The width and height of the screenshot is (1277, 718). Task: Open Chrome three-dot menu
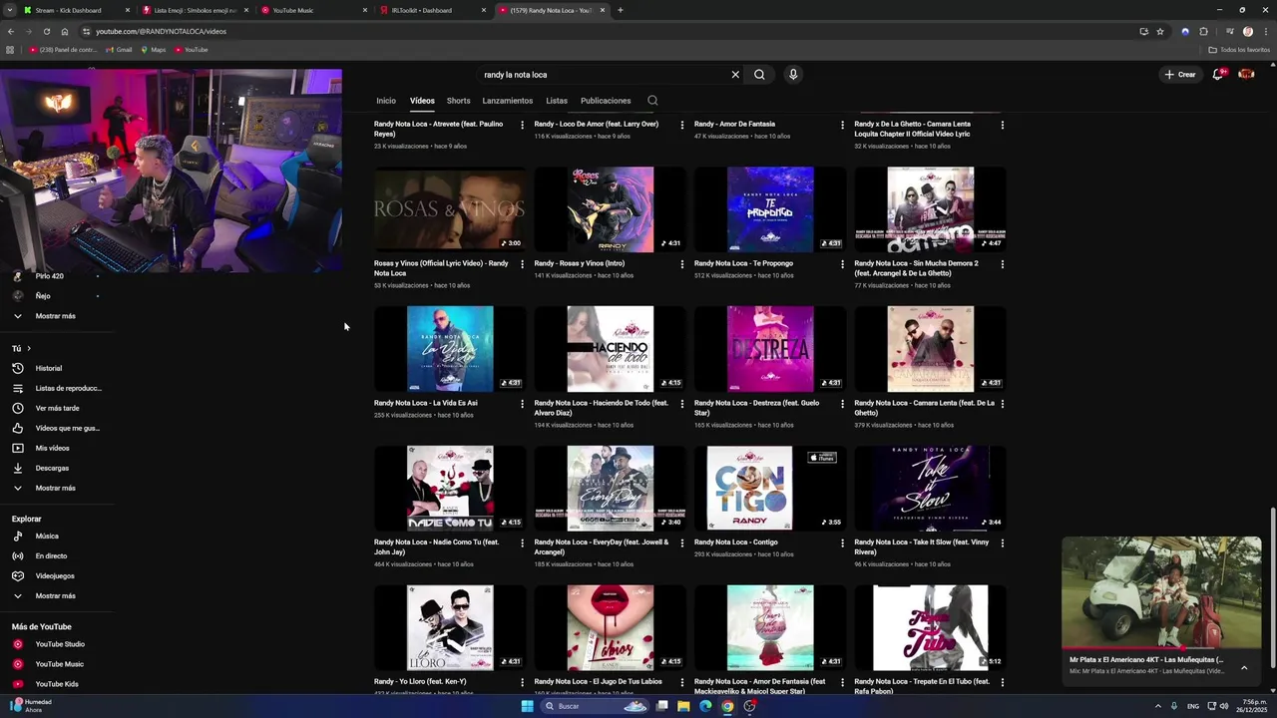click(x=1264, y=31)
